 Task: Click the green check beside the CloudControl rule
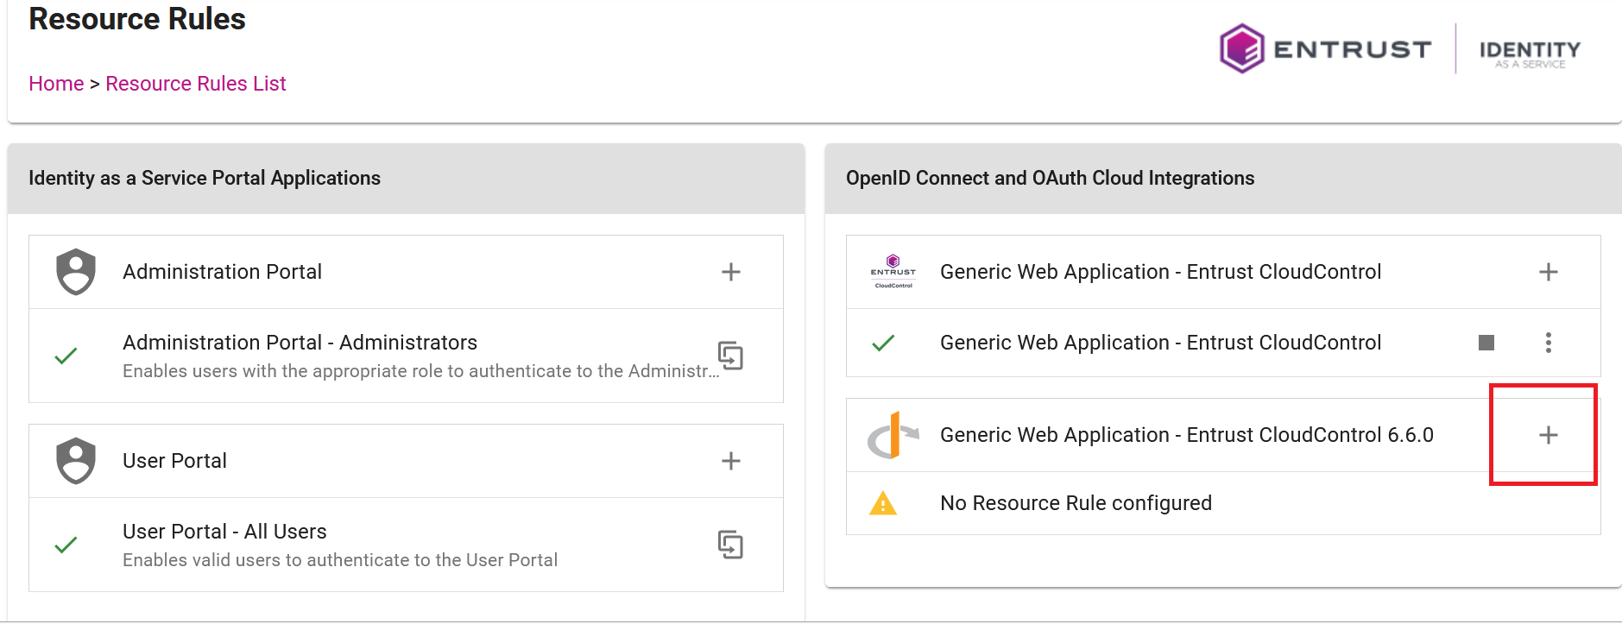pos(883,343)
